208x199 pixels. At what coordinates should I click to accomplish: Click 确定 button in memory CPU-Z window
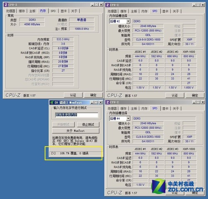click(x=93, y=95)
